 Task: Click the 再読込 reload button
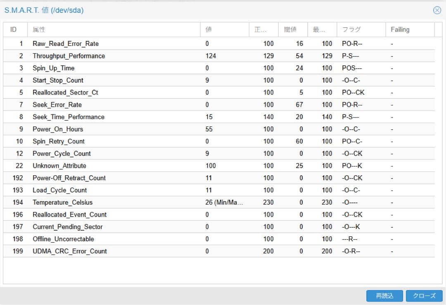click(x=384, y=296)
